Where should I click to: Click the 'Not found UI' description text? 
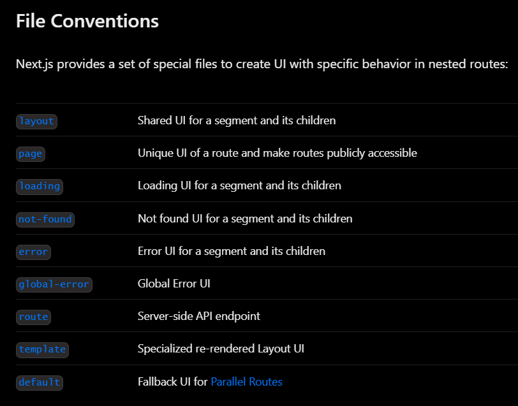point(245,219)
